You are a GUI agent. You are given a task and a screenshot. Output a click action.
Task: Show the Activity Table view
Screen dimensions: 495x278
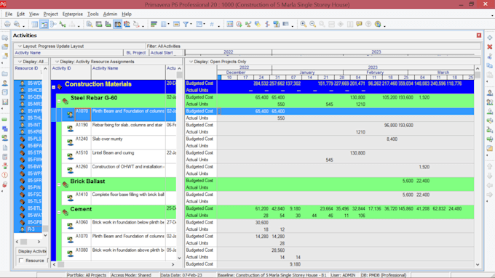(35, 24)
